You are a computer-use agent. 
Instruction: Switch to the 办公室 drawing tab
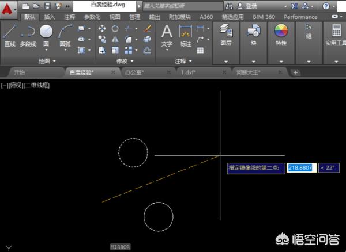pos(135,72)
